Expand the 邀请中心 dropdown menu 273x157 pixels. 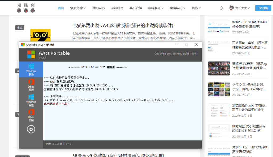tap(178, 8)
